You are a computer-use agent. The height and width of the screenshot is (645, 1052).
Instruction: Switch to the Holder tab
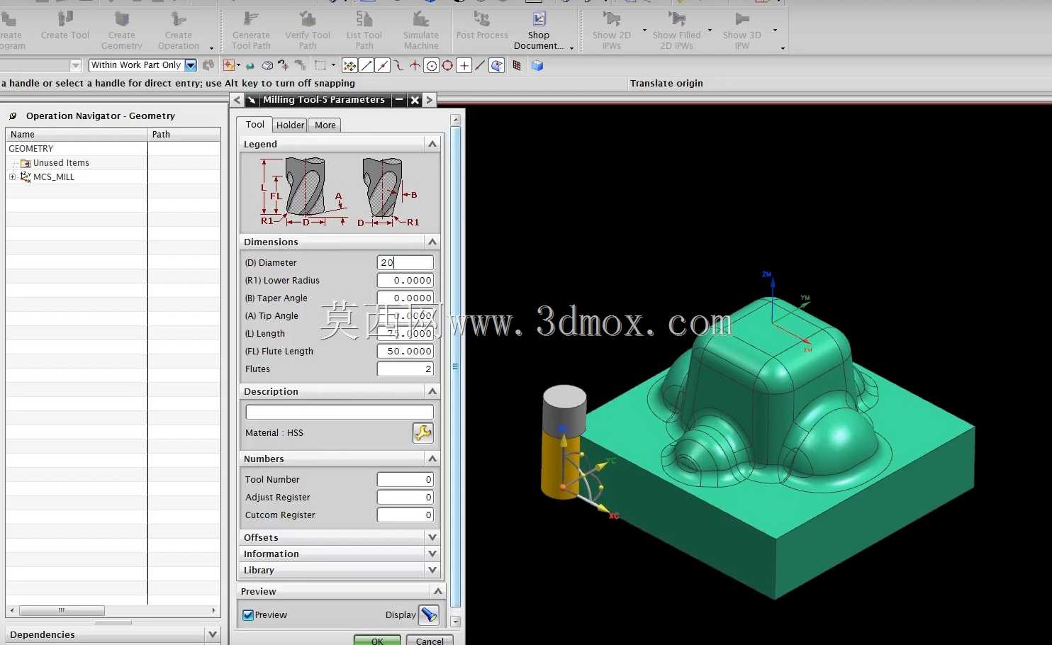(290, 125)
